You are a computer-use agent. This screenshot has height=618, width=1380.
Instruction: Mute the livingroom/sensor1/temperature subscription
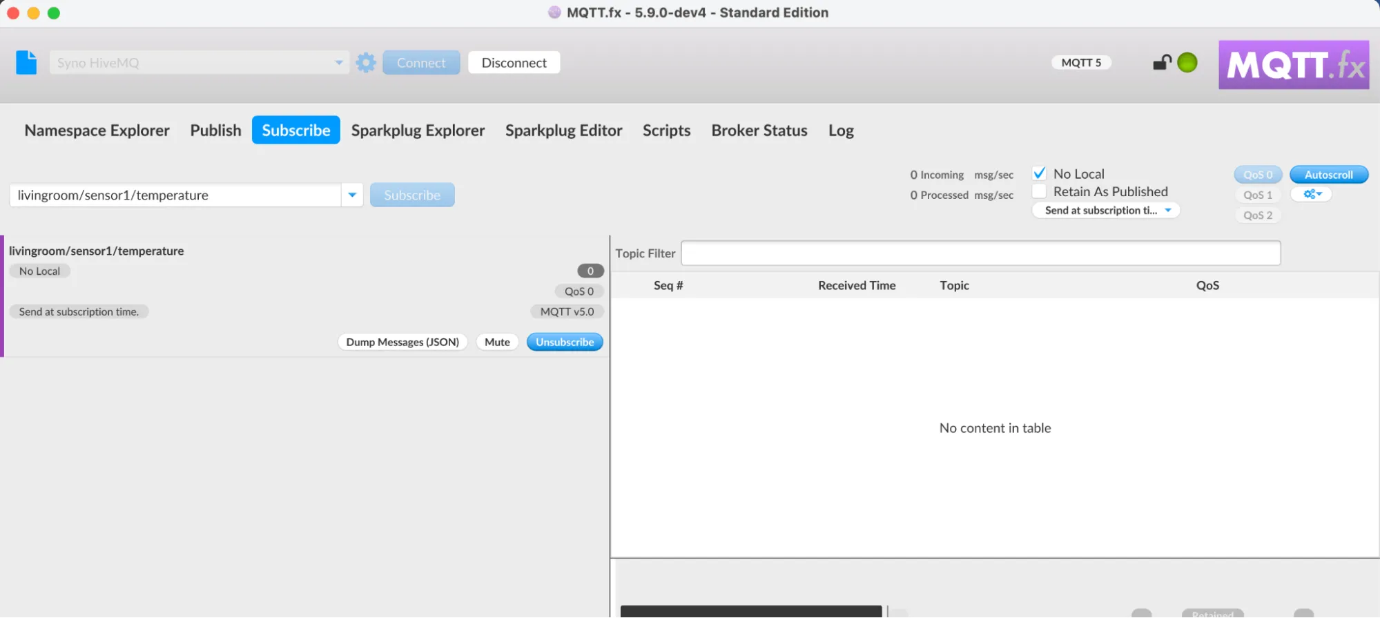click(497, 342)
